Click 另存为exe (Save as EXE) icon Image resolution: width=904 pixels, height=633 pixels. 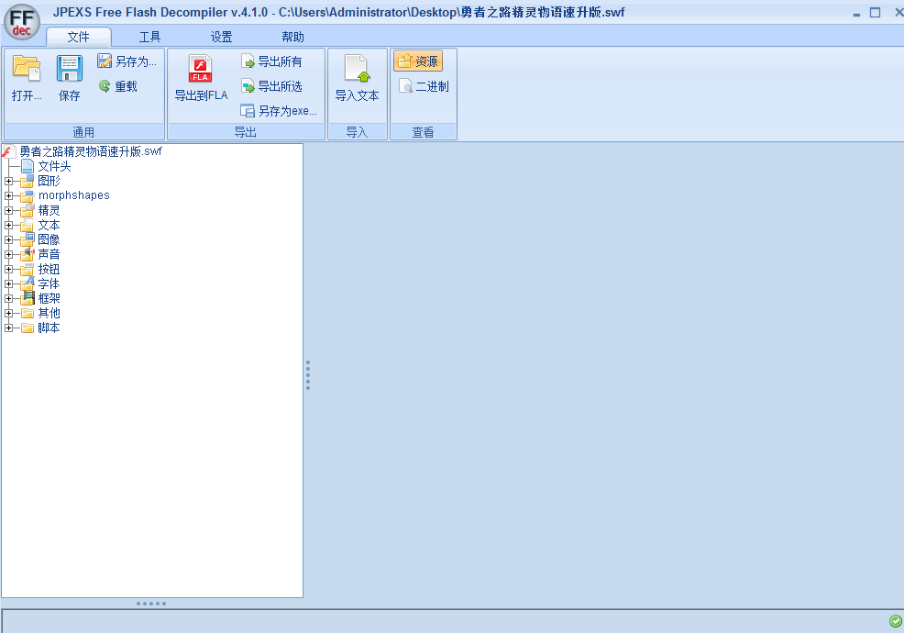(x=248, y=111)
